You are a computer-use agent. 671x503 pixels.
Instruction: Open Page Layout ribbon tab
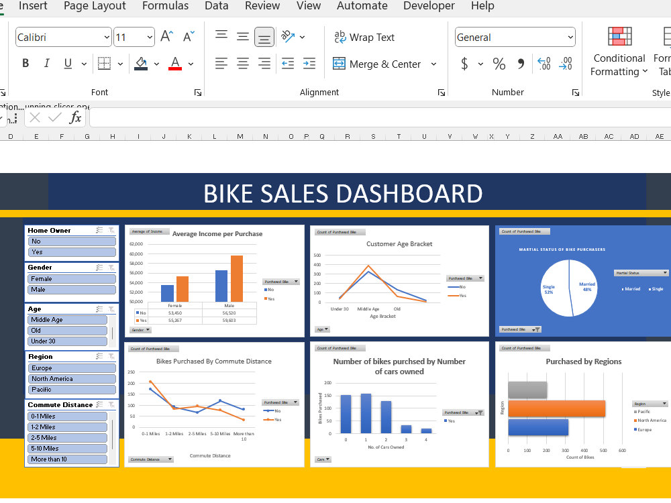point(95,6)
